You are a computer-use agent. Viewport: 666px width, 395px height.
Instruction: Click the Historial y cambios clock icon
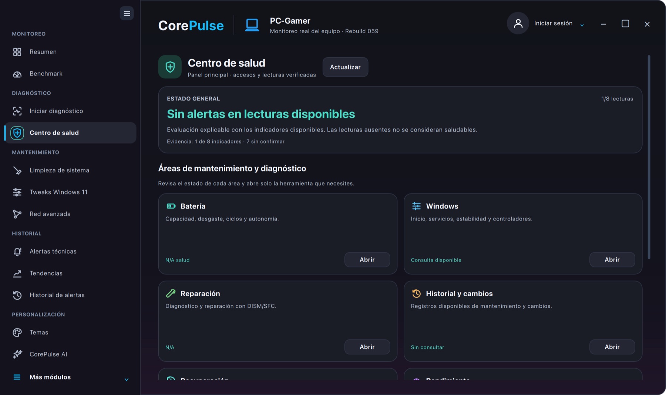point(416,293)
